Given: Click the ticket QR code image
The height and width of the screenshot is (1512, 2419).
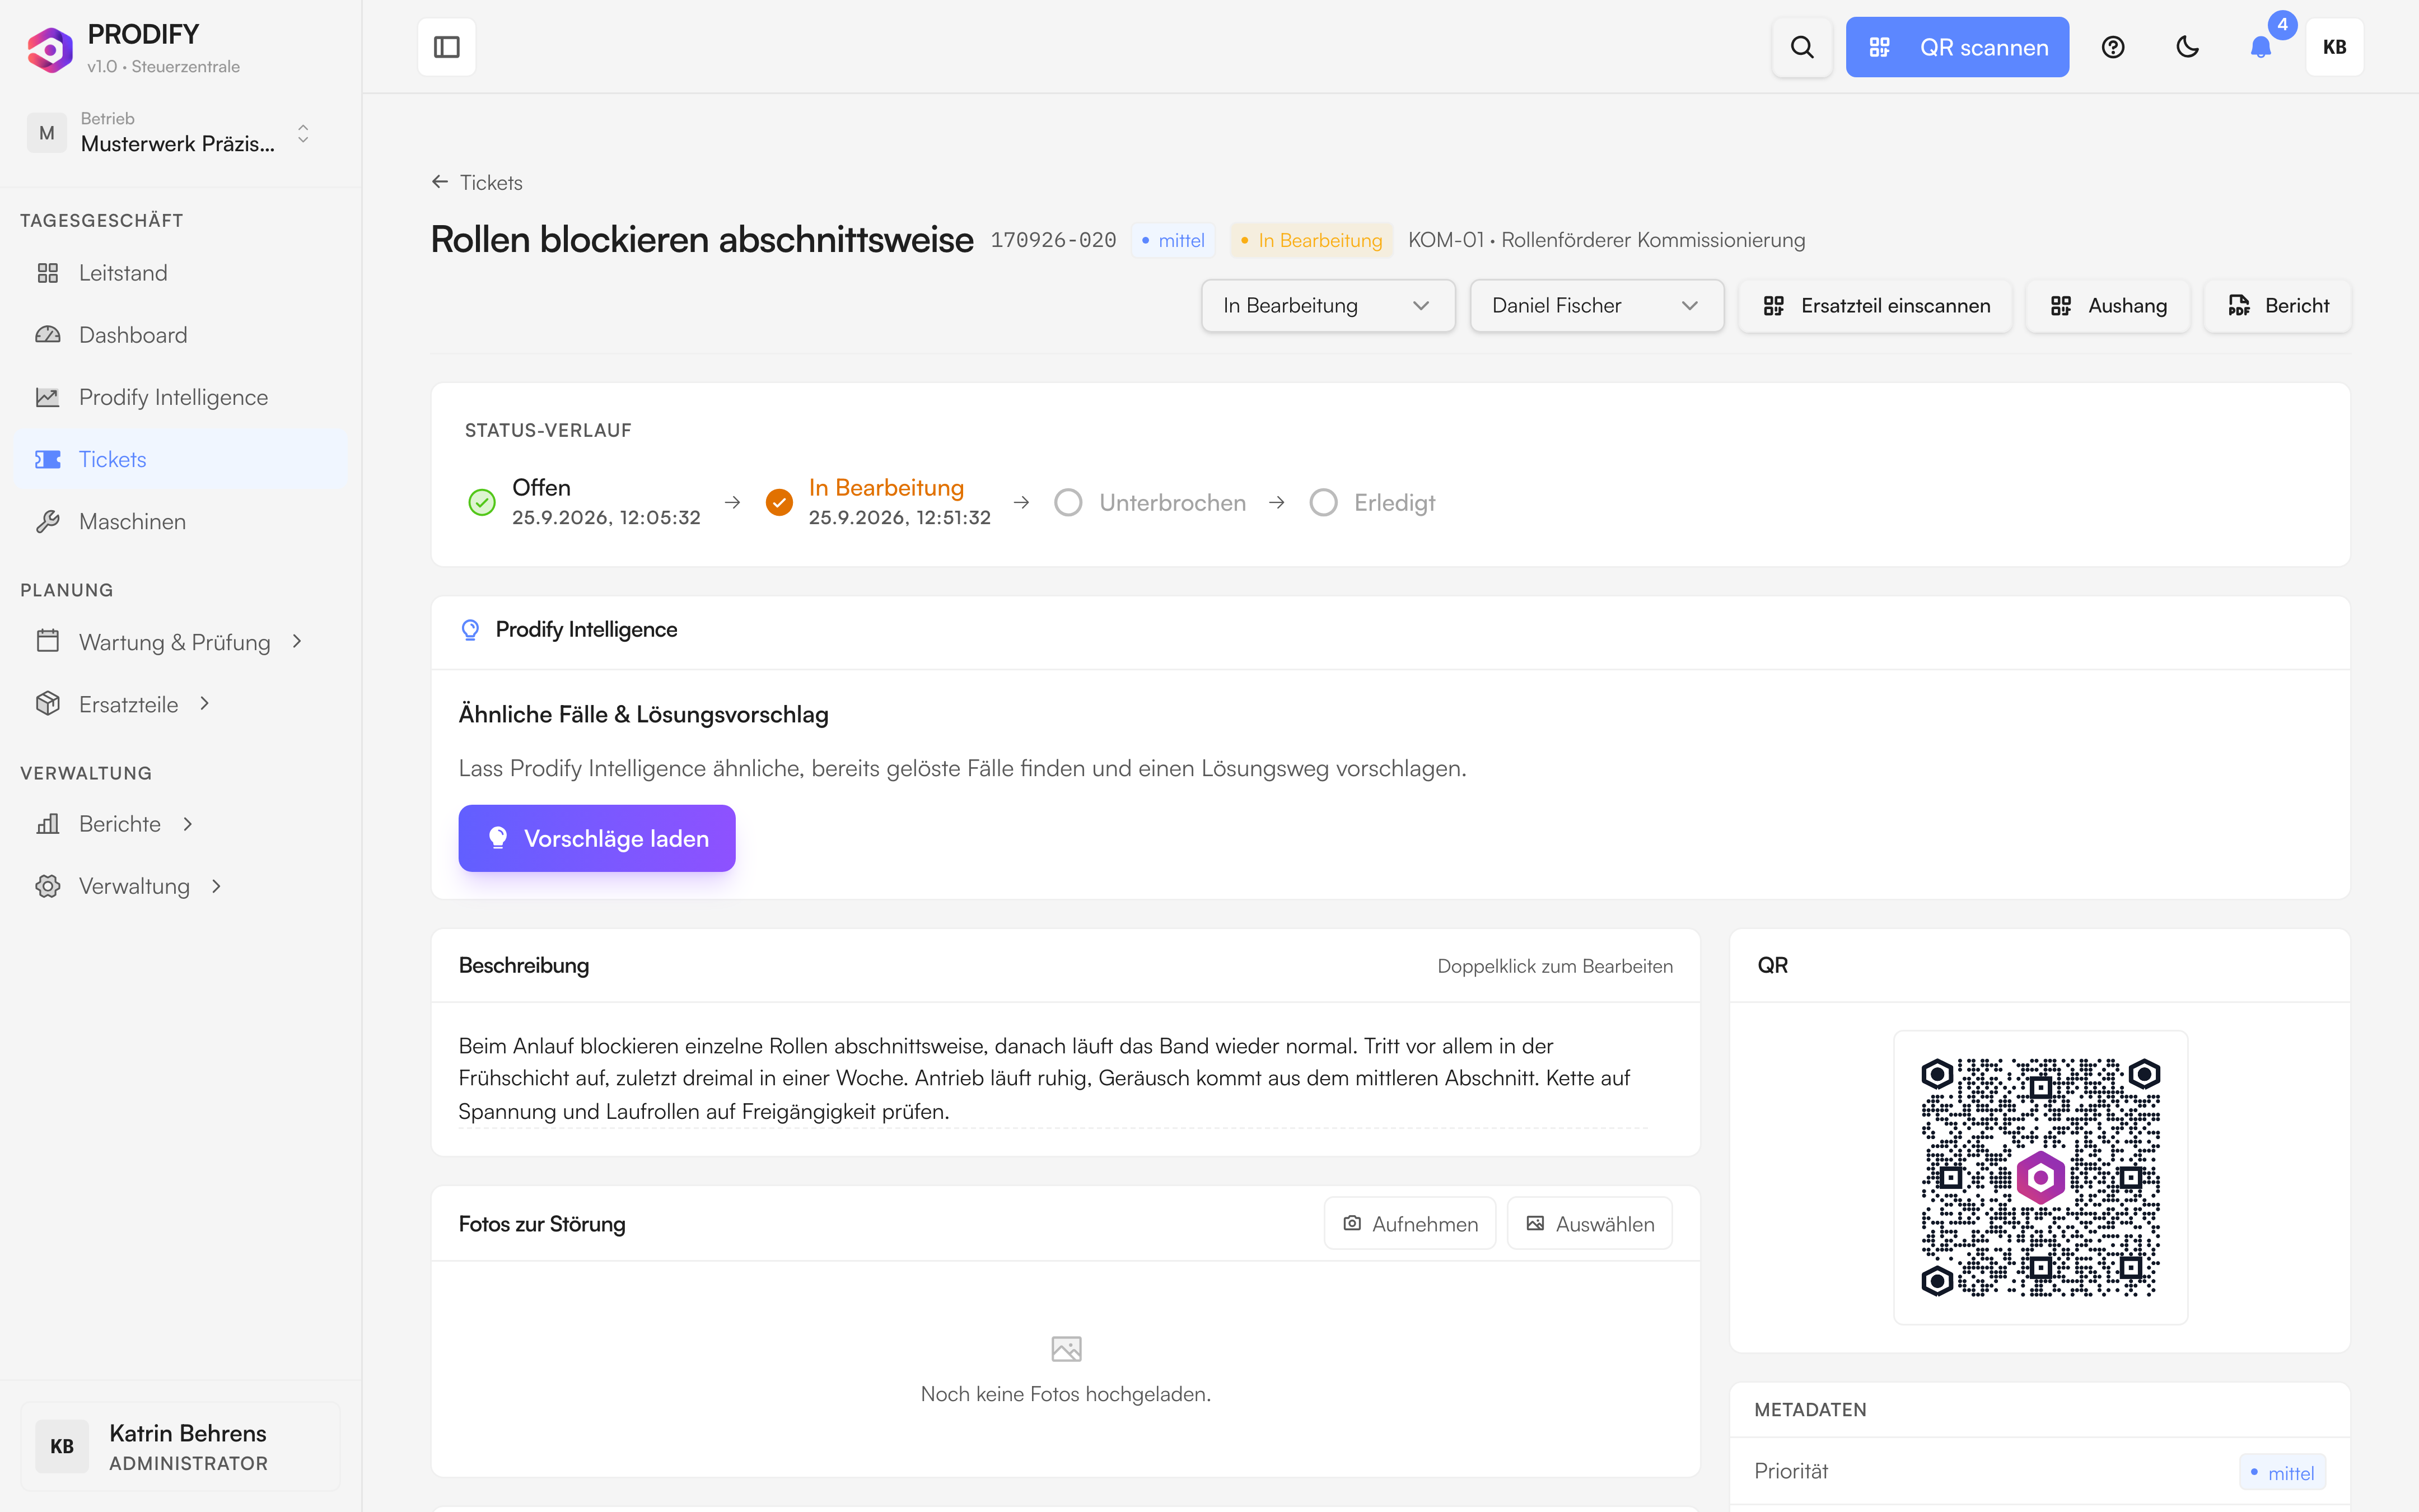Looking at the screenshot, I should [2040, 1177].
